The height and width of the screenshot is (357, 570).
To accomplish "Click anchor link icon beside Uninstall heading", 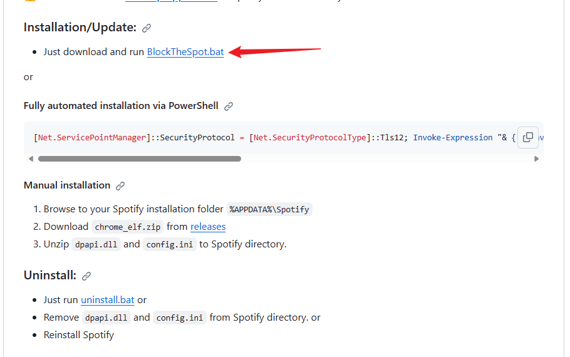I will click(86, 276).
